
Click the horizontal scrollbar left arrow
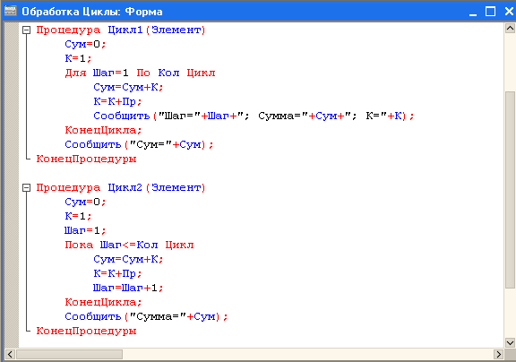10,355
